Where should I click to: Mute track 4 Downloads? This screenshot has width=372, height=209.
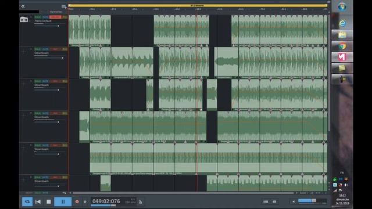point(45,113)
